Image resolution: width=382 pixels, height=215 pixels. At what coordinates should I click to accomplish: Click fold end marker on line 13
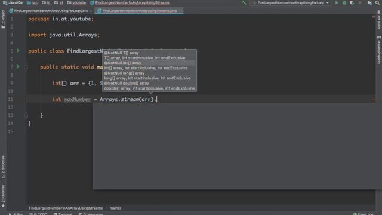[26, 115]
